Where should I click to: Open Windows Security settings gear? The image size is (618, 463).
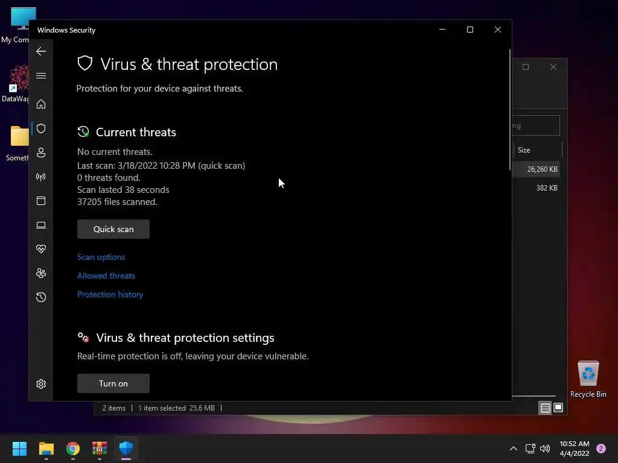point(41,384)
